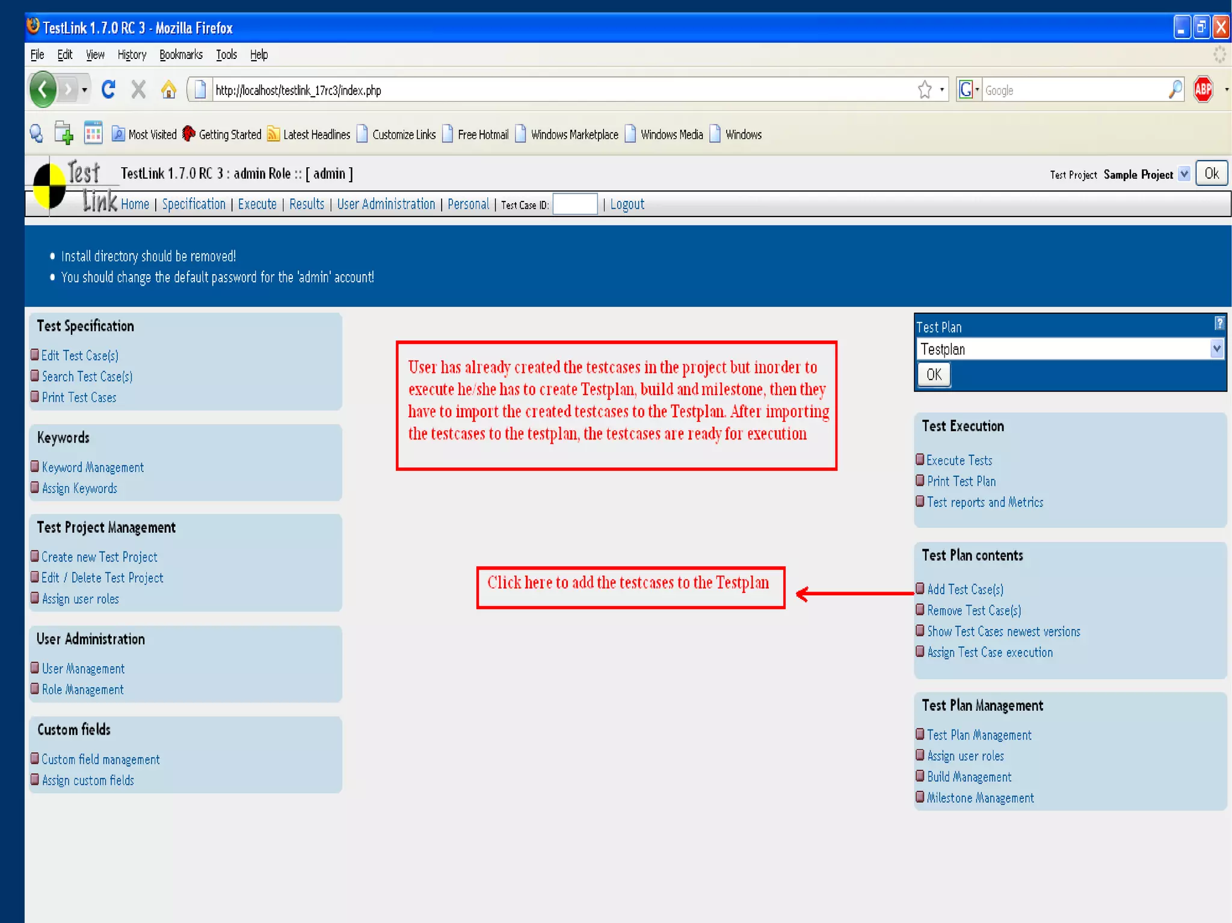Open the Bookmarks menu
The width and height of the screenshot is (1232, 923).
point(181,55)
